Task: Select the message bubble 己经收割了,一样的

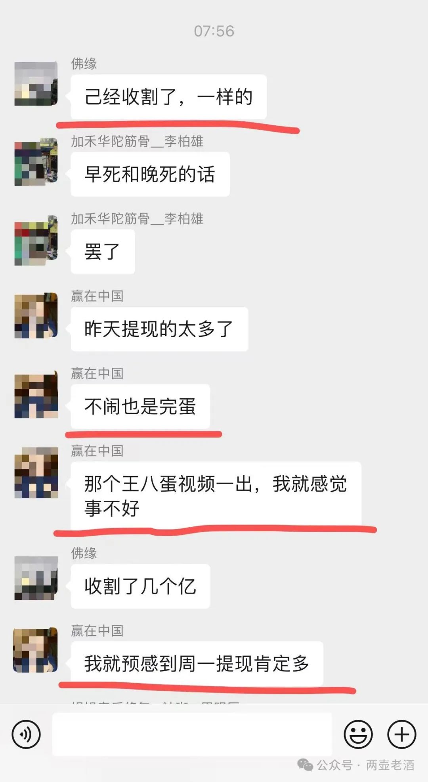Action: click(x=168, y=97)
